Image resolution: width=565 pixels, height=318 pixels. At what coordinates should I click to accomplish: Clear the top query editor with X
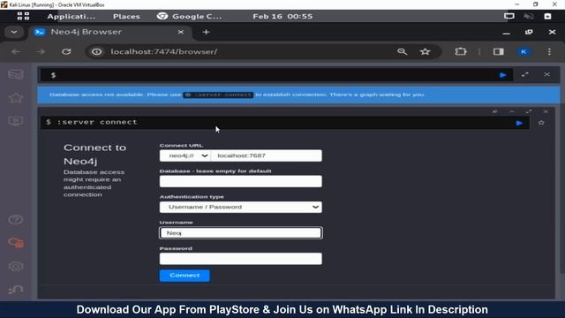tap(547, 74)
